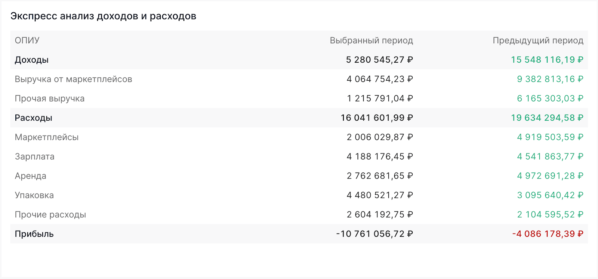Select the "Выручка от маркетплейсов" row label
The image size is (598, 279).
coord(73,79)
